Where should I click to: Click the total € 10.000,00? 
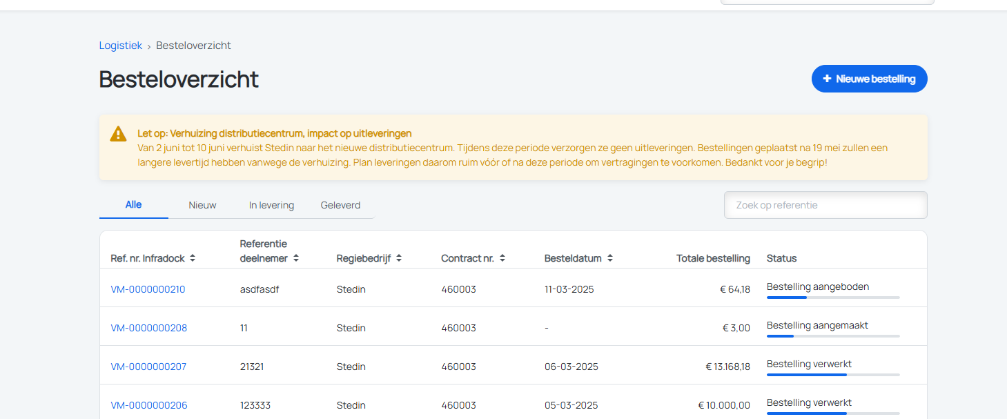click(724, 405)
